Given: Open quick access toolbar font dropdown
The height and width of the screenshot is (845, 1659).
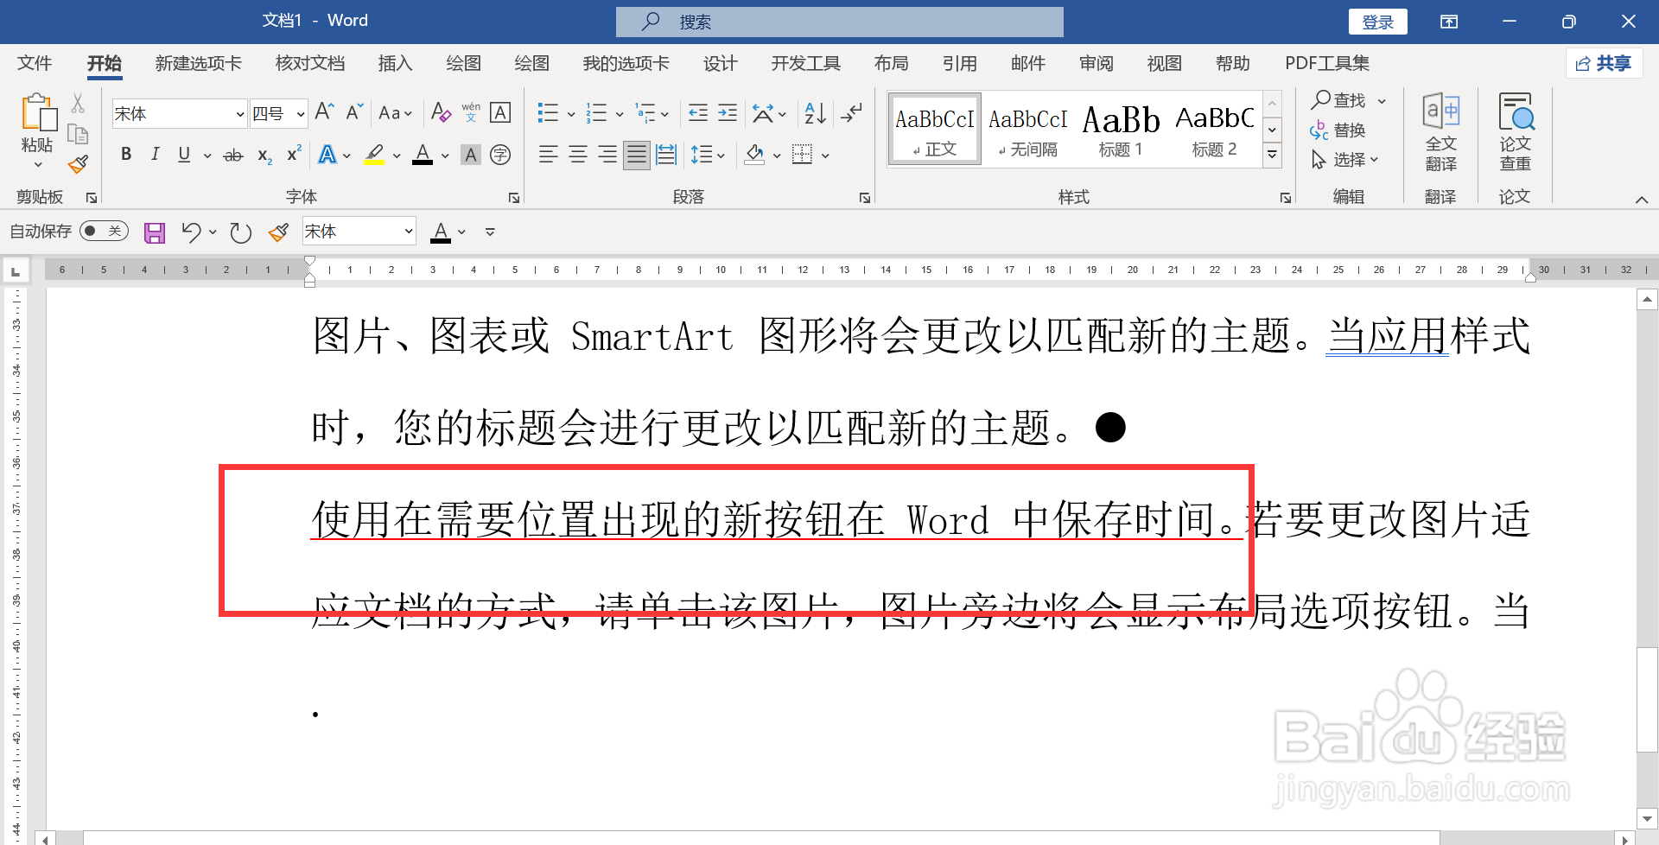Looking at the screenshot, I should click(408, 232).
